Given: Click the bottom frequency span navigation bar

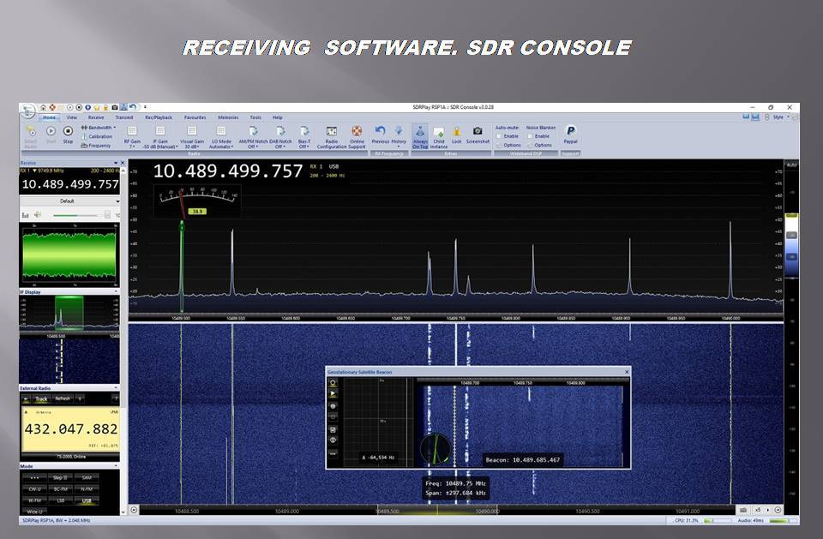Looking at the screenshot, I should pyautogui.click(x=436, y=510).
